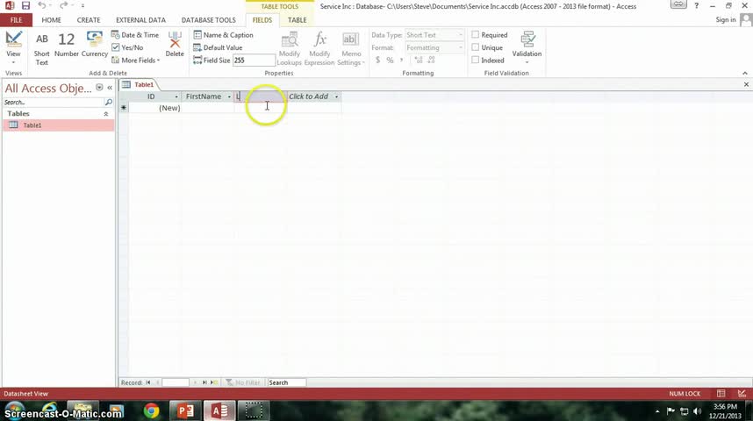Screen dimensions: 753x421
Task: Switch to the EXTERNAL DATA tab
Action: (140, 20)
